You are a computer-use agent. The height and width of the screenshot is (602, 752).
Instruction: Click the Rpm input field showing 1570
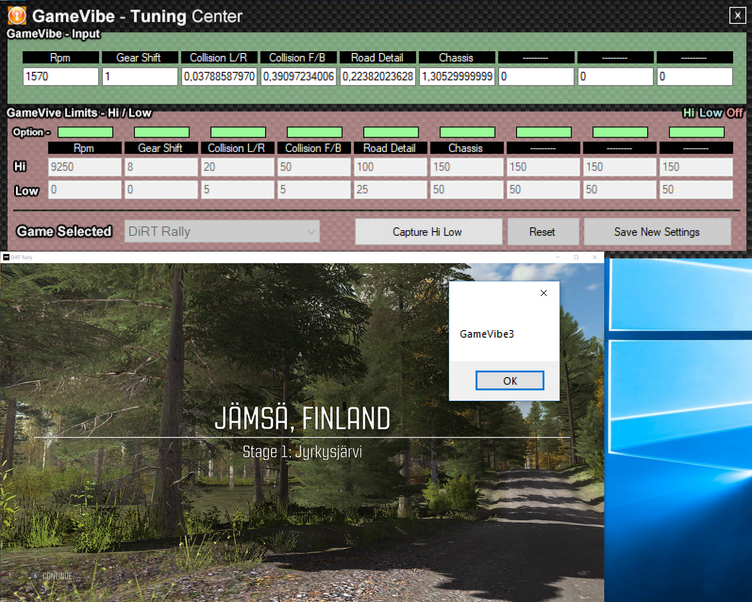click(x=61, y=77)
